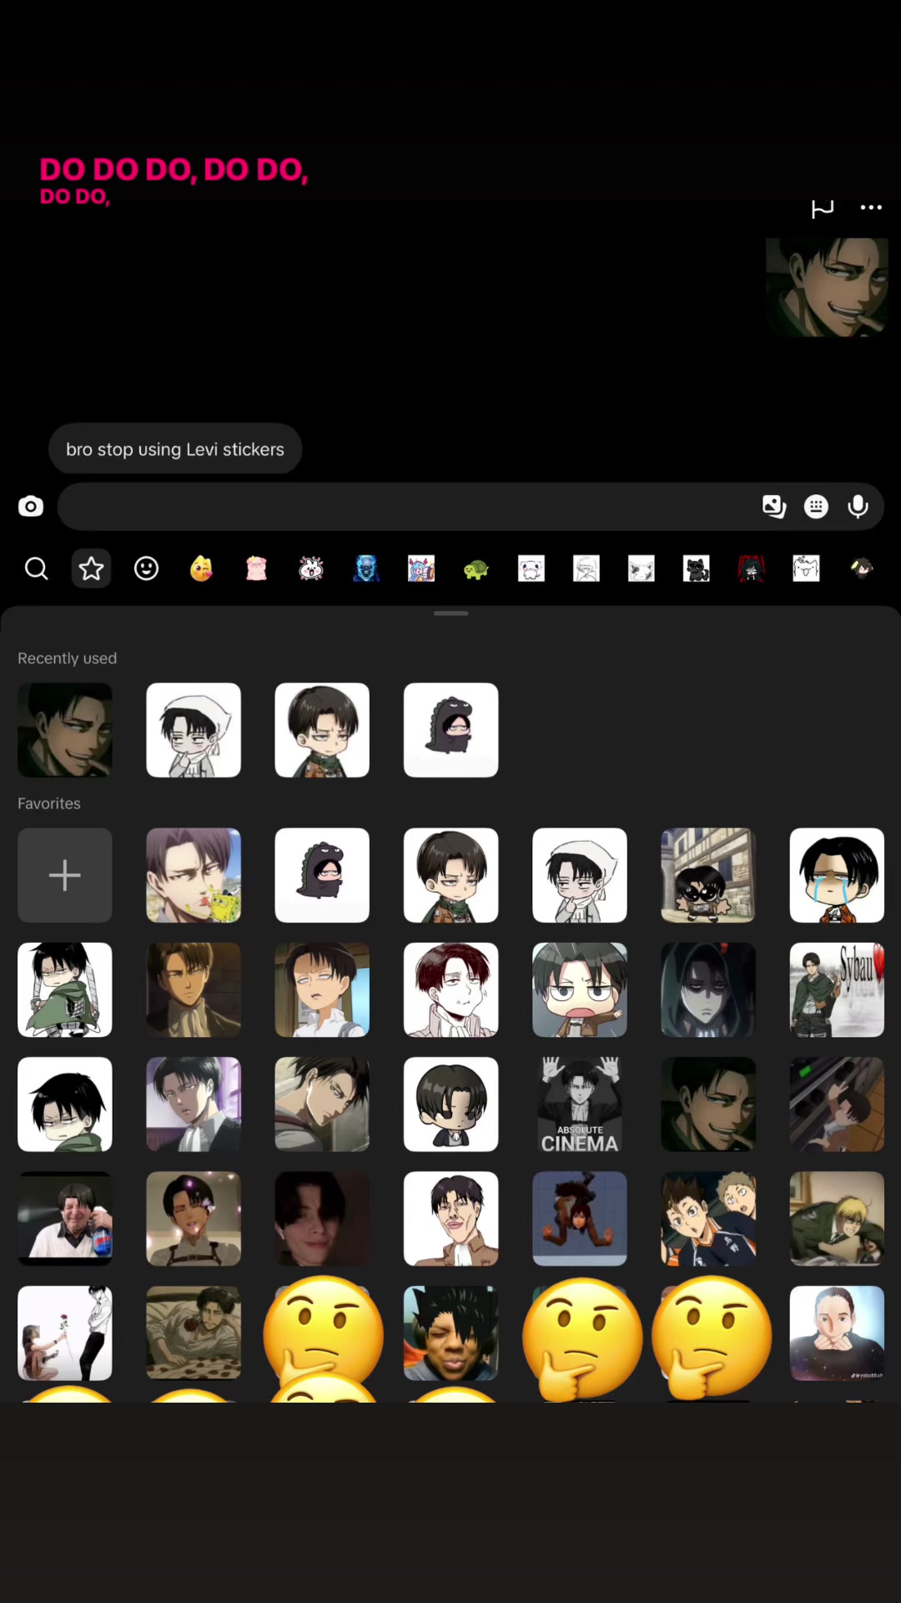Screen dimensions: 901x1603
Task: Open the blue skull sticker pack
Action: coord(366,569)
